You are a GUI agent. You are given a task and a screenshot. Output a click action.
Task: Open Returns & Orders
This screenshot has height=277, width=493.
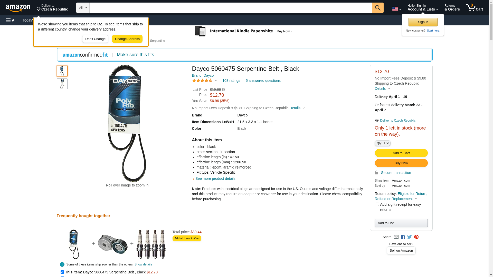coord(452,8)
